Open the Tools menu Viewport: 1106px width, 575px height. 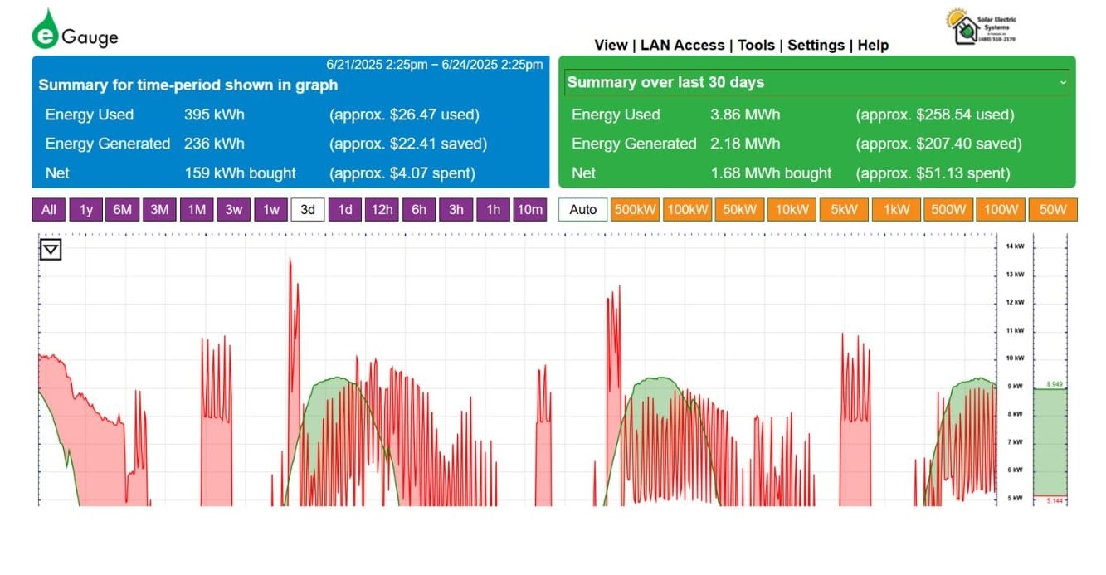point(756,46)
